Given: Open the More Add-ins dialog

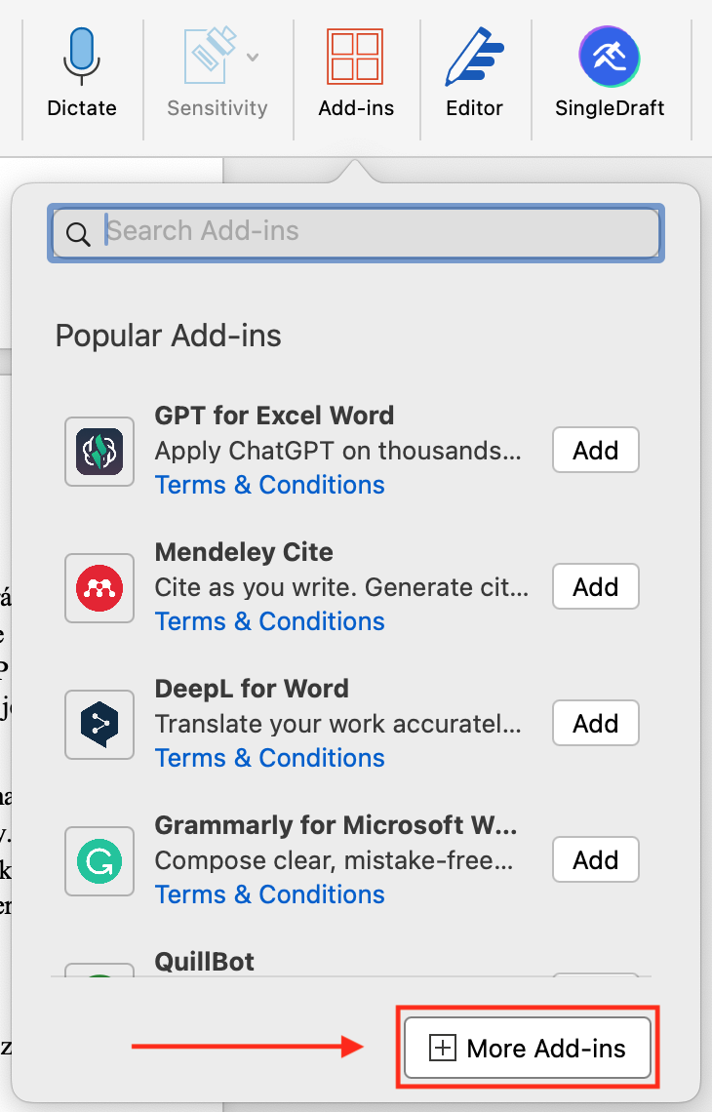Looking at the screenshot, I should [x=527, y=1047].
